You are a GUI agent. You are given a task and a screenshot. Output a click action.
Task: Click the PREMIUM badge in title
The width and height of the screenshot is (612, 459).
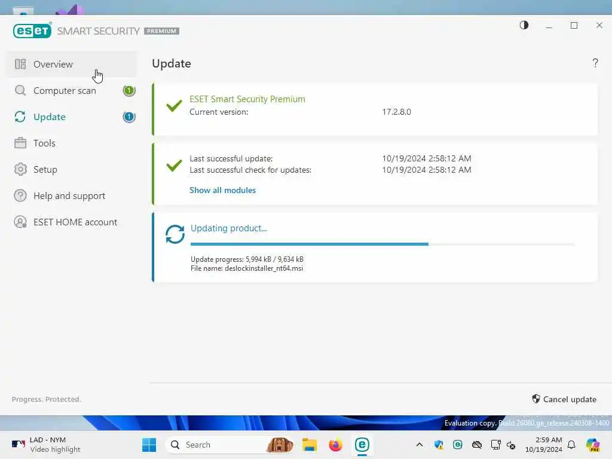tap(161, 31)
